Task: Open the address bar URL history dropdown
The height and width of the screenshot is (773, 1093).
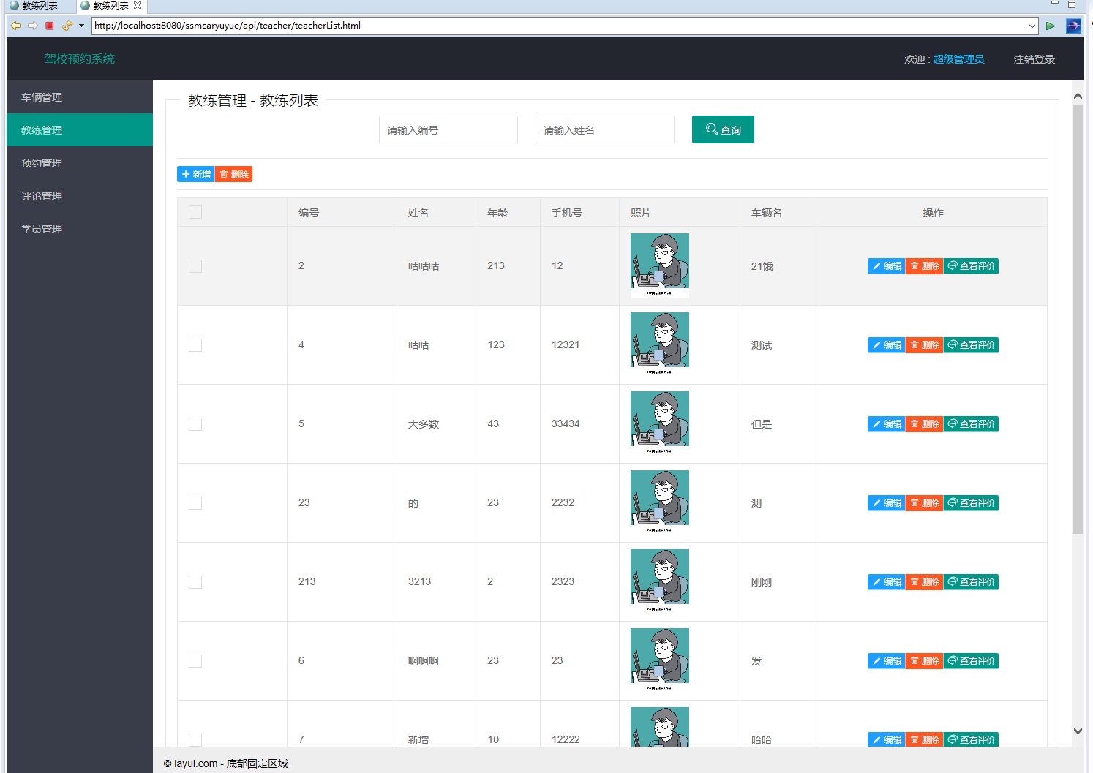Action: coord(1032,26)
